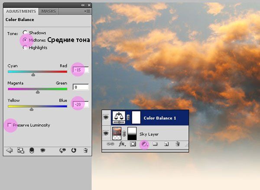Hide the Color Balance 1 layer

[x=106, y=117]
